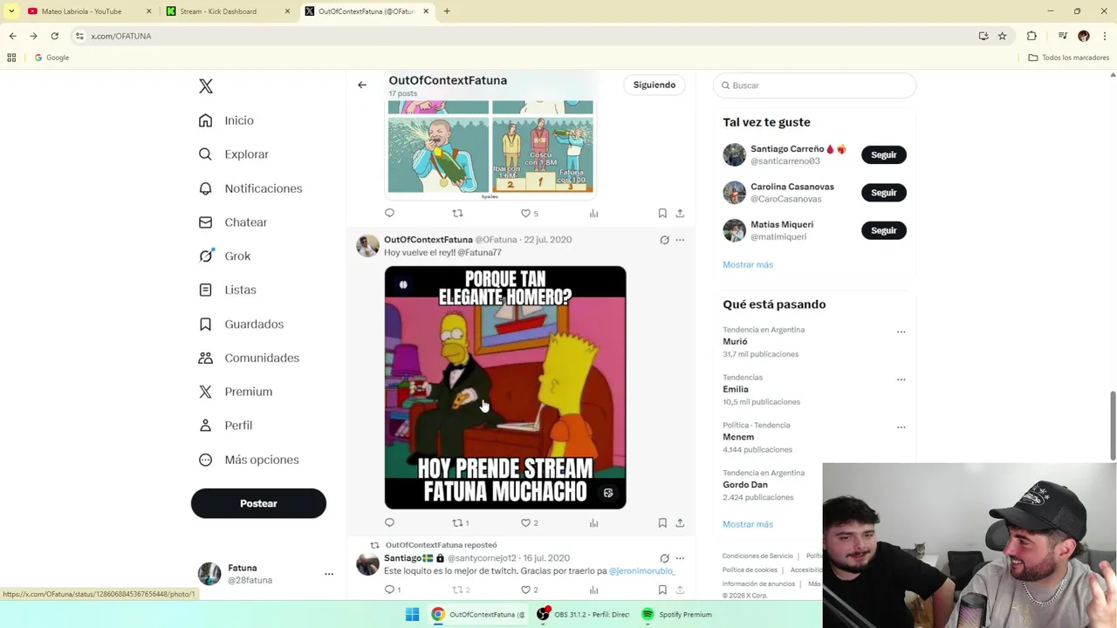Repost the Homero meme post
The height and width of the screenshot is (628, 1117).
pos(460,522)
